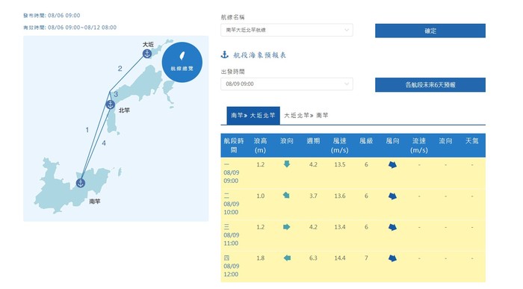Open the 航線名稱 route dropdown
Viewport: 523px width, 289px height.
(x=287, y=30)
